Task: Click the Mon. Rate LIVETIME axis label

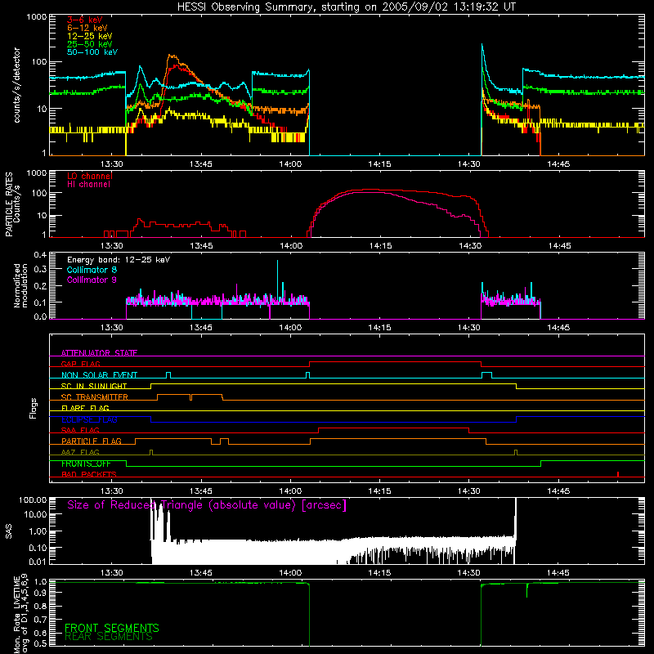Action: pyautogui.click(x=21, y=615)
